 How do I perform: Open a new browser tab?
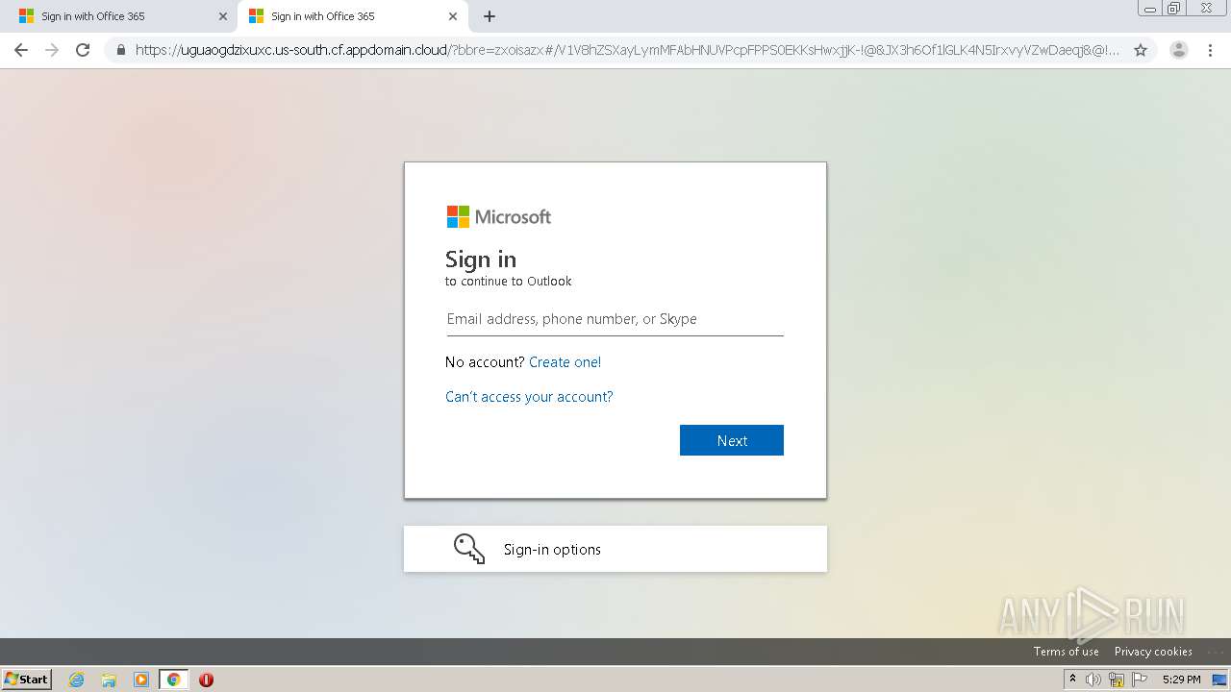pyautogui.click(x=490, y=16)
